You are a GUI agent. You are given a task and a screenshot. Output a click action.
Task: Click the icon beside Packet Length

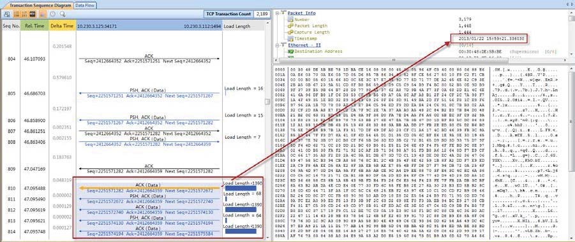[x=291, y=25]
